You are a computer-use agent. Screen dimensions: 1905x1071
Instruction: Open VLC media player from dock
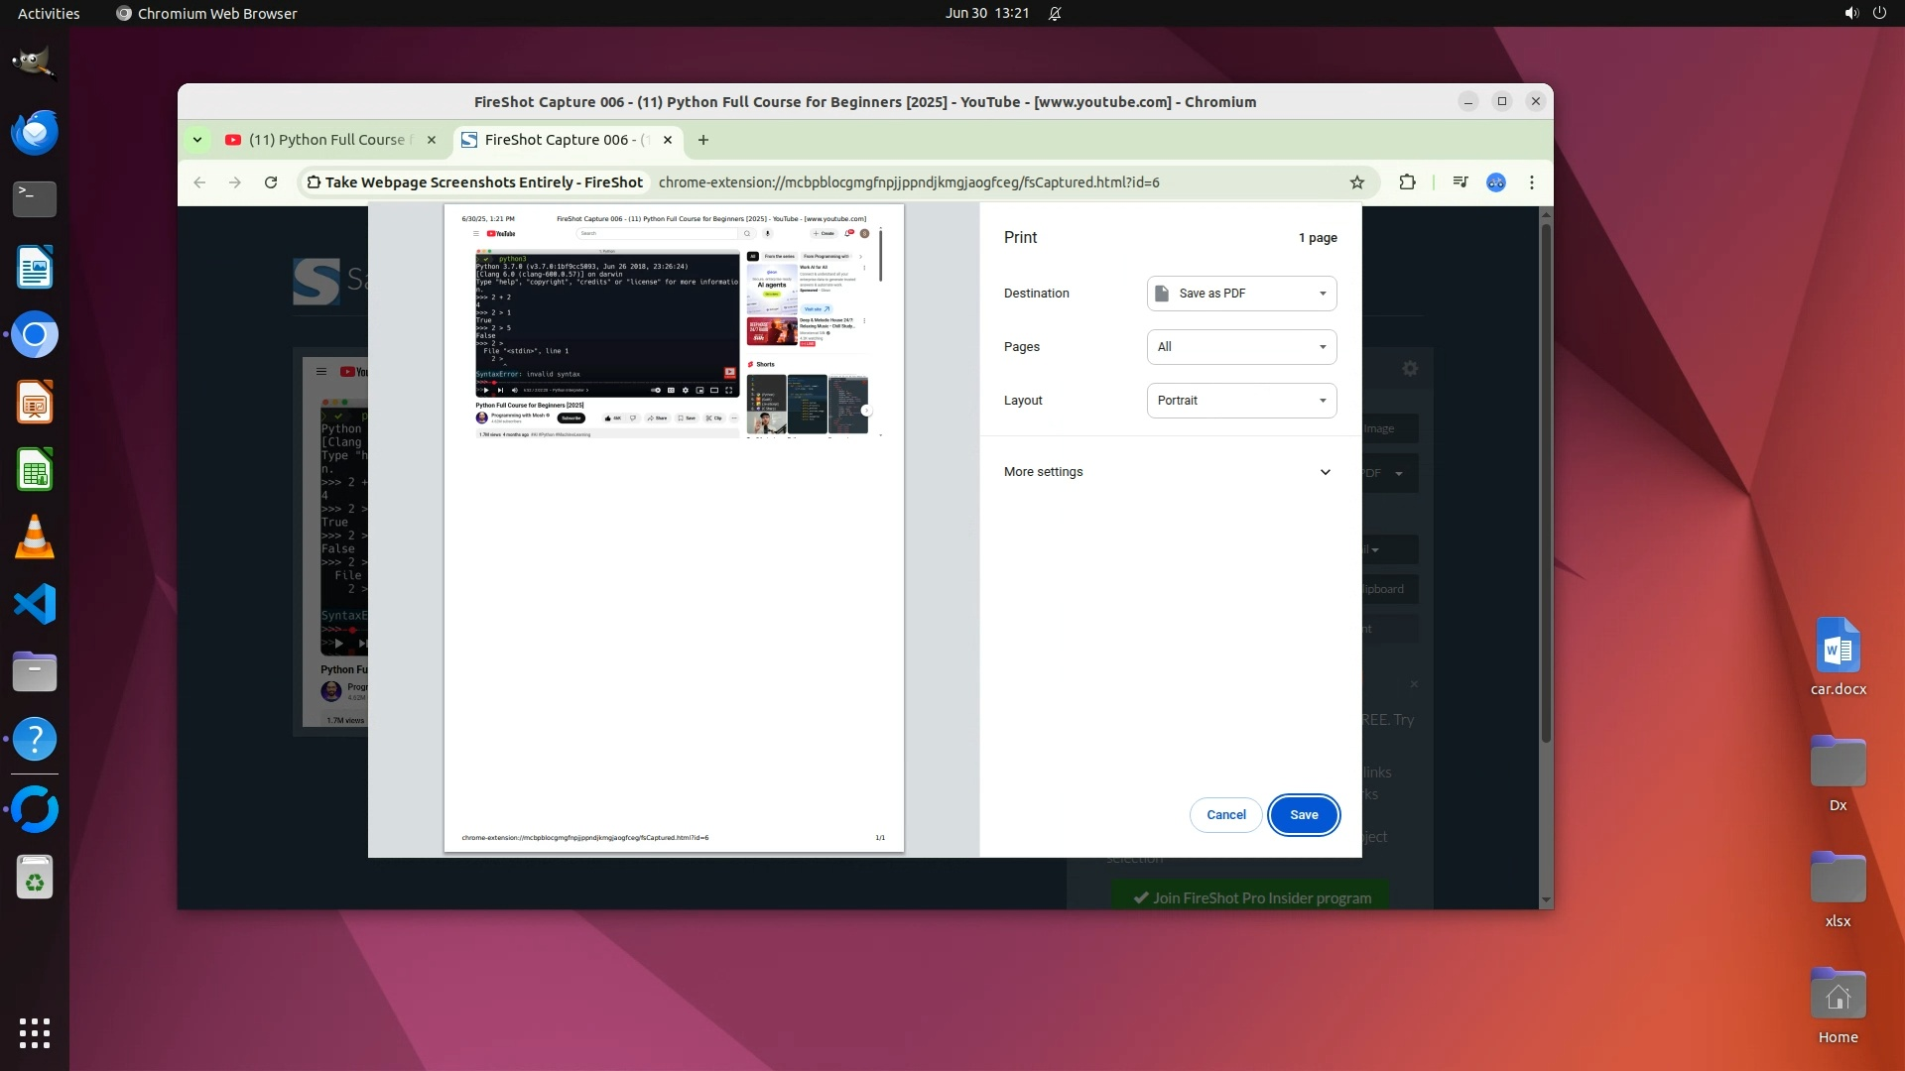[x=35, y=537]
